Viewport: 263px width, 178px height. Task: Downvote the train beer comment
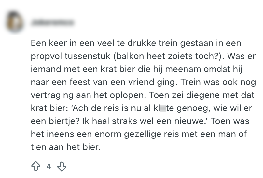coord(62,167)
